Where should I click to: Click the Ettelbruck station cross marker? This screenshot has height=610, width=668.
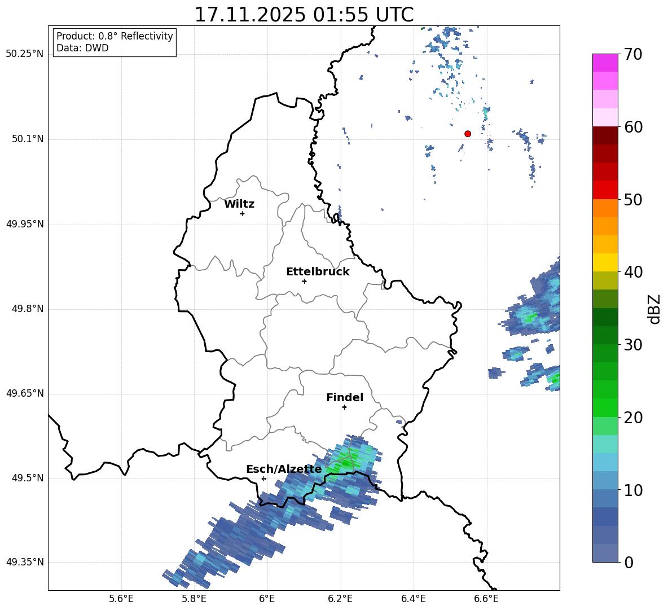click(x=304, y=281)
